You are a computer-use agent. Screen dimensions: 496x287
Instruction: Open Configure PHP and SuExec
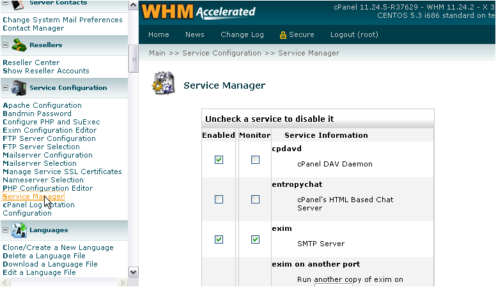click(51, 122)
